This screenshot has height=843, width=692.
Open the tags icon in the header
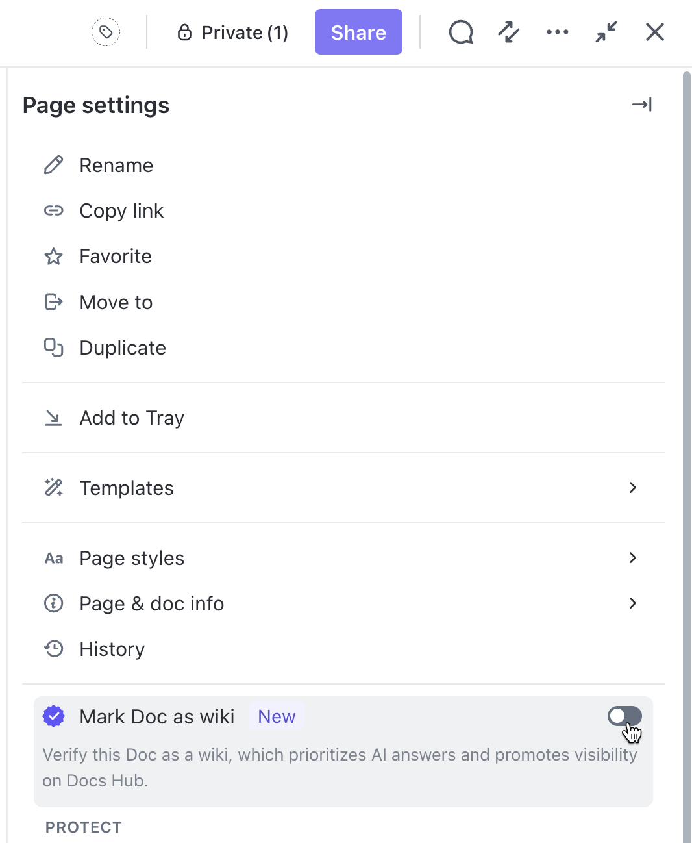[x=105, y=32]
